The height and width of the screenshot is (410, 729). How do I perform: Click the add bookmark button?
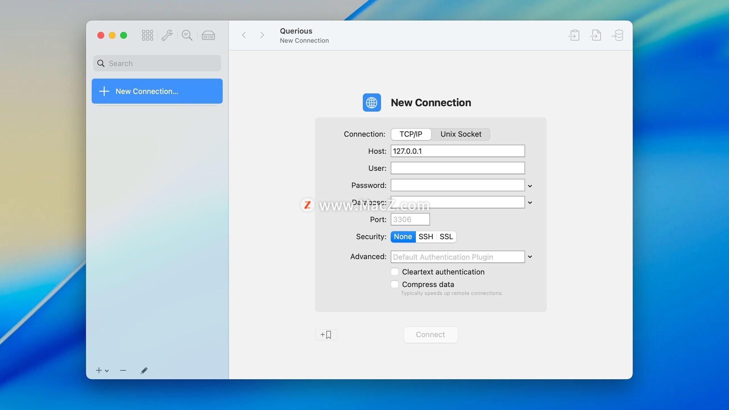click(x=326, y=335)
